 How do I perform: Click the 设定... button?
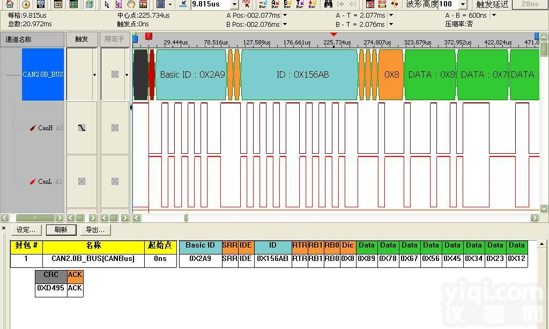[26, 230]
